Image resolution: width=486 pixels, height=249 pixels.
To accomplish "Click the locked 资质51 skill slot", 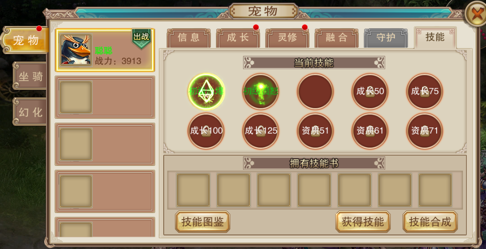I will pos(315,131).
